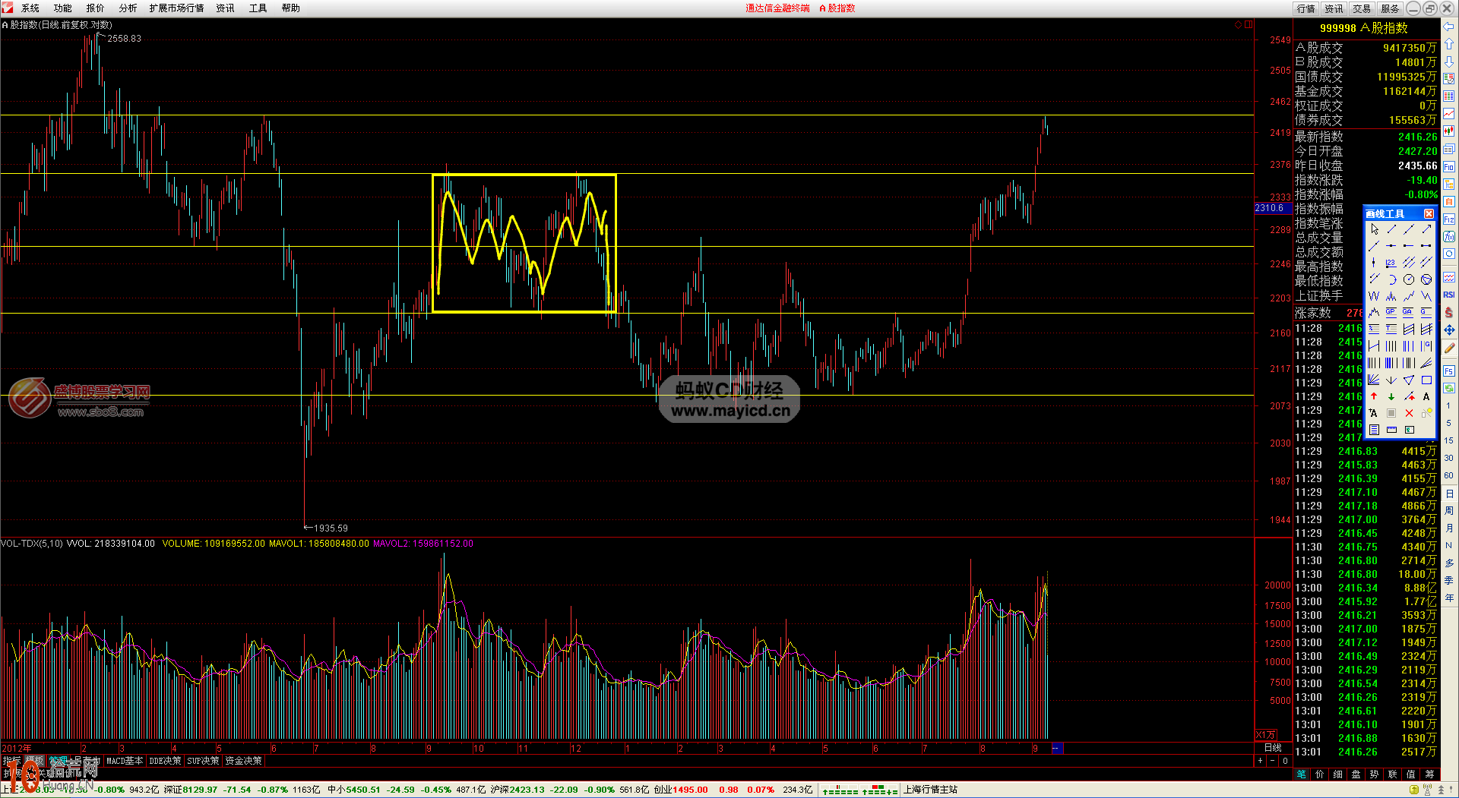Close the 画线工具 palette

(x=1429, y=213)
